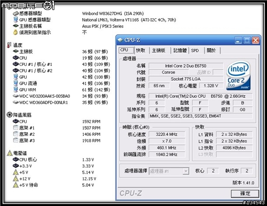The width and height of the screenshot is (267, 206).
Task: Minimize the CPU-Z window
Action: (238, 41)
